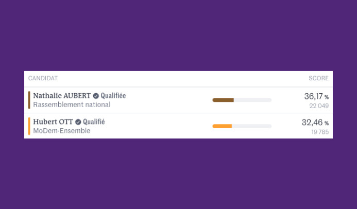Image resolution: width=357 pixels, height=209 pixels.
Task: Click the 19 785 vote count
Action: point(319,132)
